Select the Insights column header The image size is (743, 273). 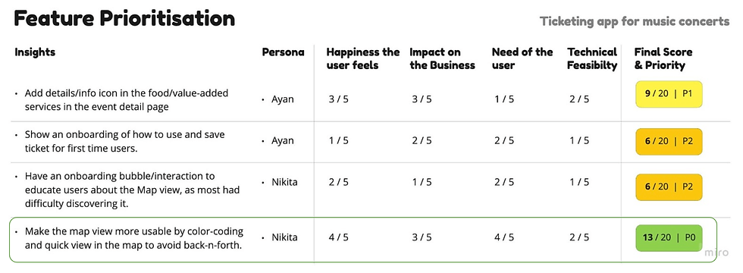coord(35,52)
